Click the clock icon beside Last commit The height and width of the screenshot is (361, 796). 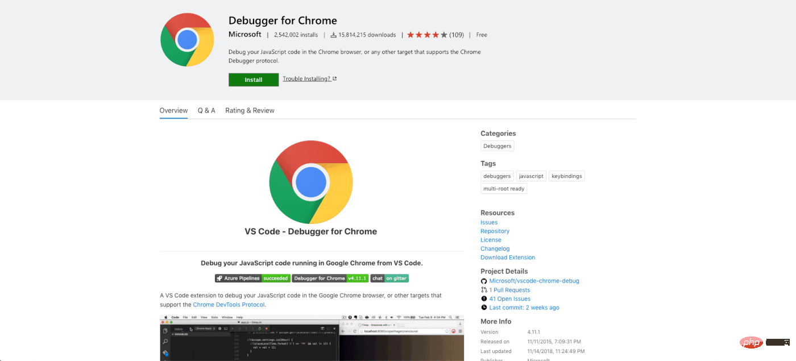coord(484,308)
